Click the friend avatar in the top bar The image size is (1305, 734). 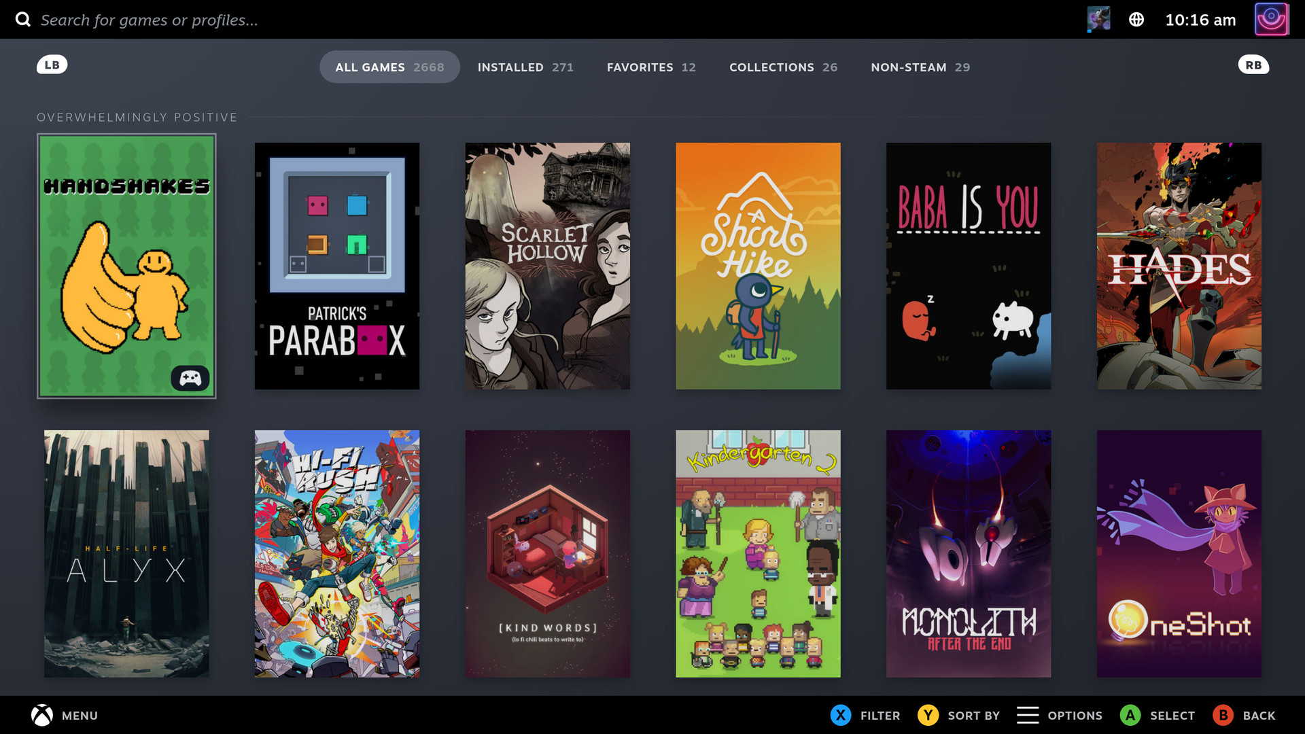pyautogui.click(x=1098, y=19)
